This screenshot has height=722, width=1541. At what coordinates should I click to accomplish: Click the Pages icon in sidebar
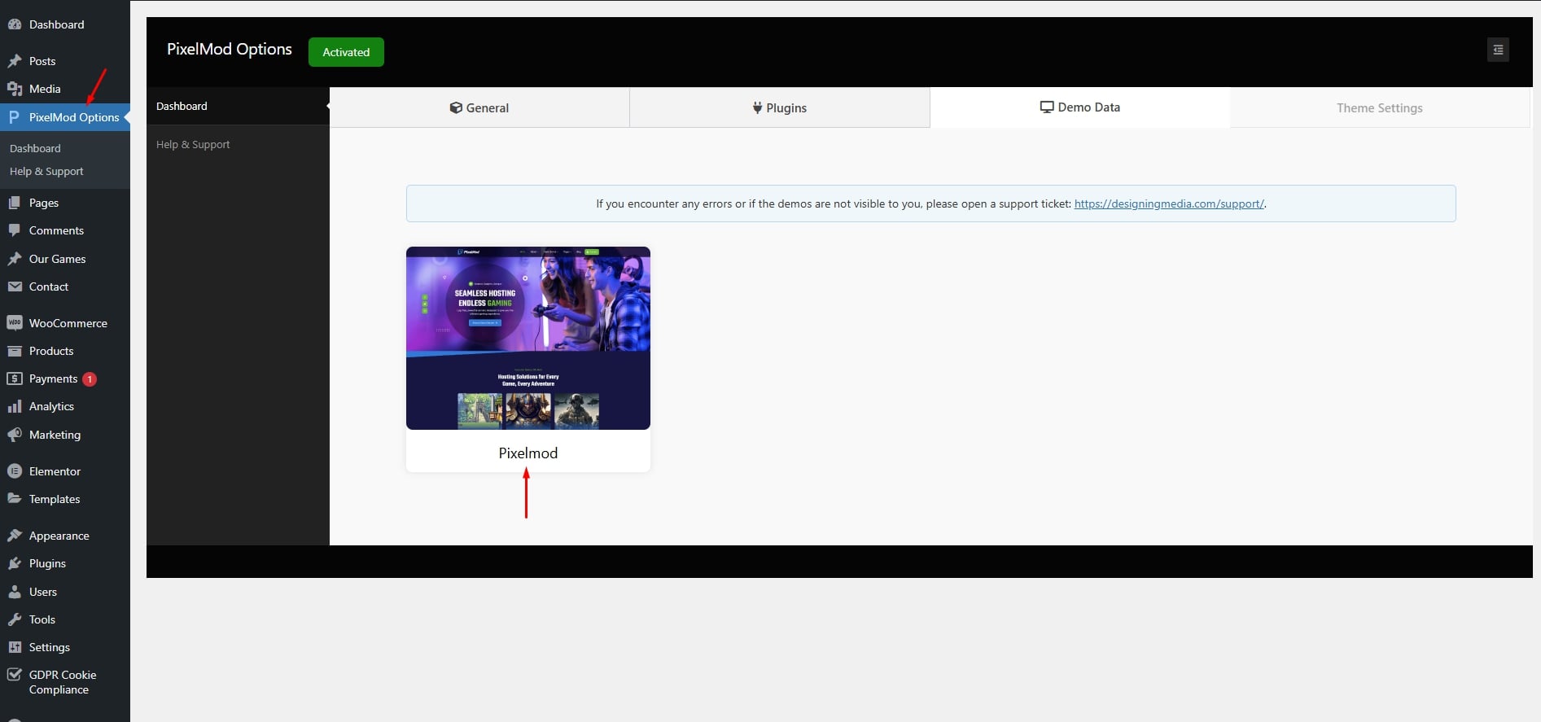pos(15,203)
